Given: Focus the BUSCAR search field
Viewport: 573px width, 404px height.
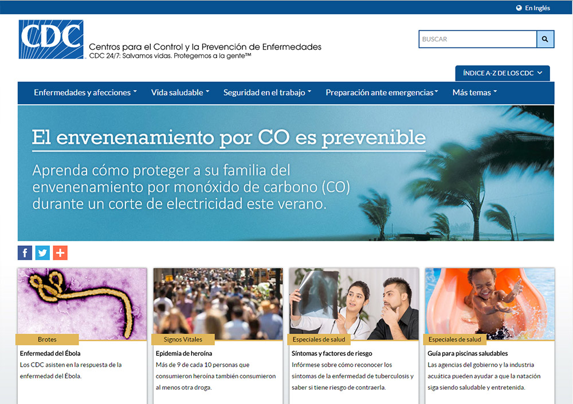Looking at the screenshot, I should [x=478, y=39].
